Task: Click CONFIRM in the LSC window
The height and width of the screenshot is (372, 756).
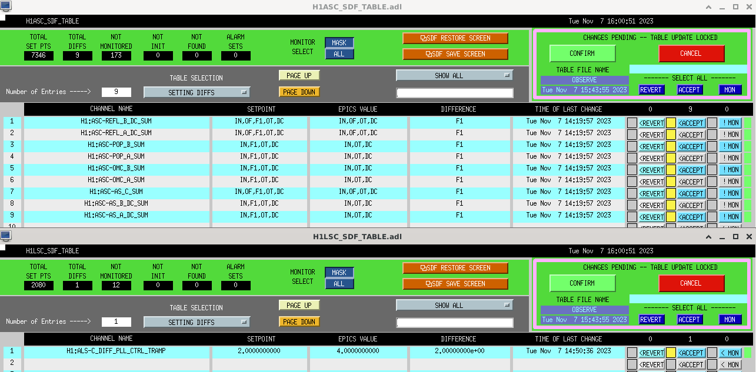Action: [582, 283]
